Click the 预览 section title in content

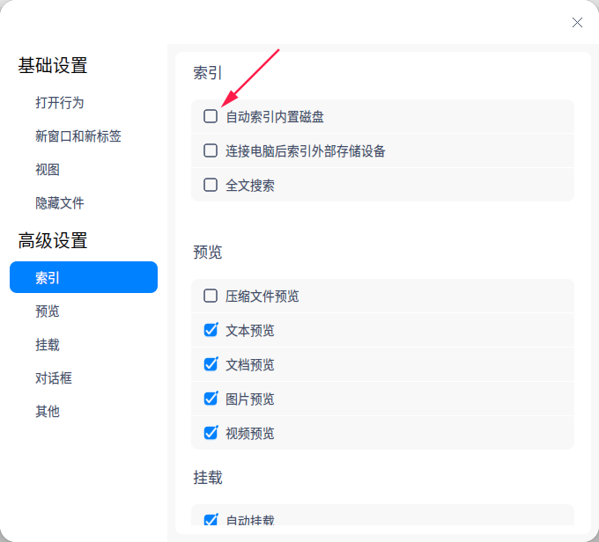pos(207,253)
